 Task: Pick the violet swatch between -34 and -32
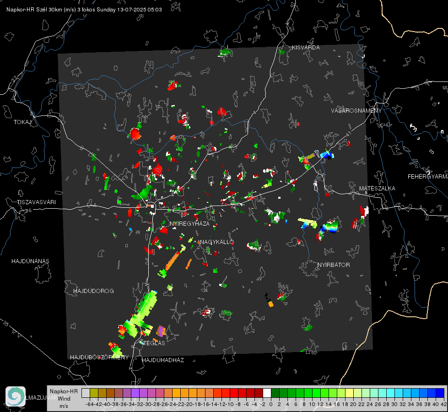(x=135, y=393)
